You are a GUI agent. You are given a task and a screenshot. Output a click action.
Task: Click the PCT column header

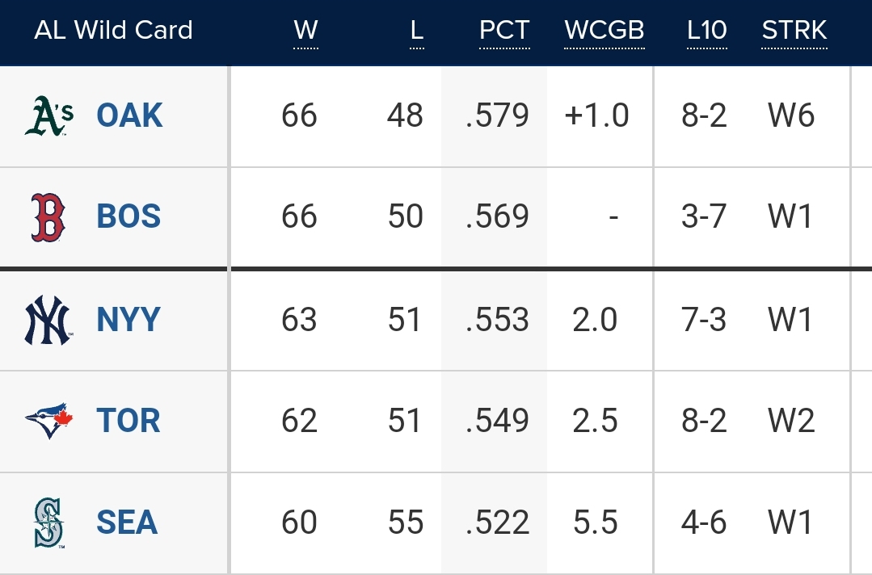(x=504, y=31)
